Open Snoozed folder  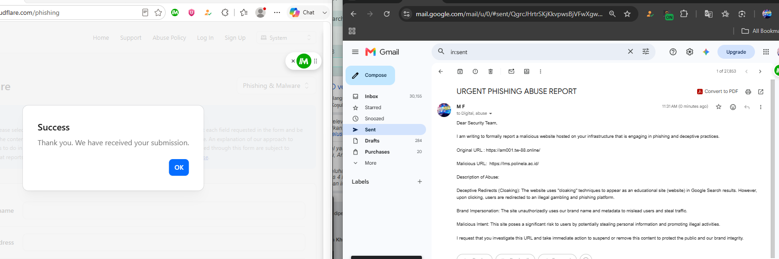(x=386, y=118)
